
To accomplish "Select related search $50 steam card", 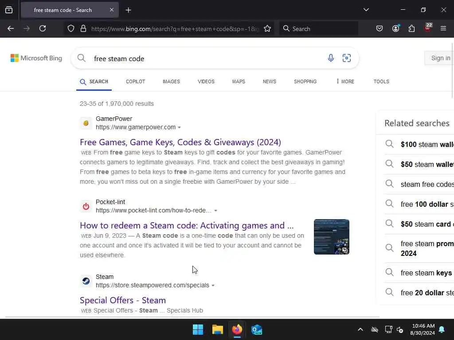I will tap(419, 224).
